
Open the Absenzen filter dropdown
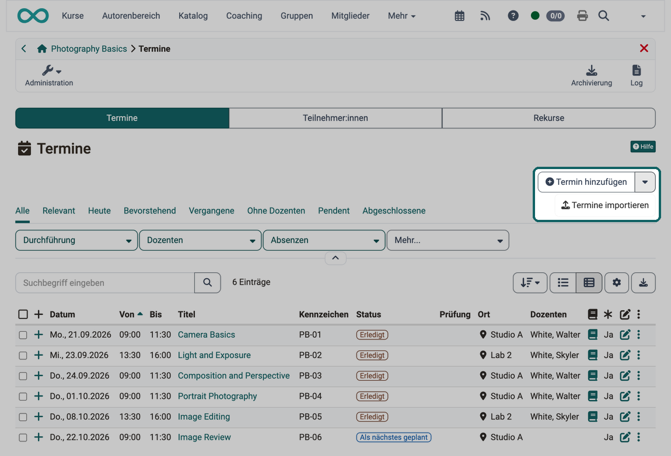(x=324, y=240)
